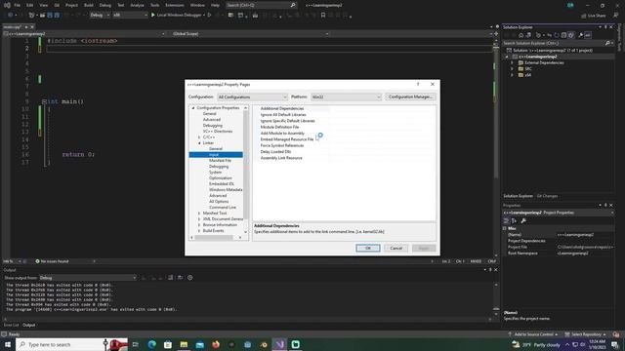The image size is (625, 351).
Task: Open the Configuration dropdown in Property Pages
Action: pyautogui.click(x=252, y=97)
